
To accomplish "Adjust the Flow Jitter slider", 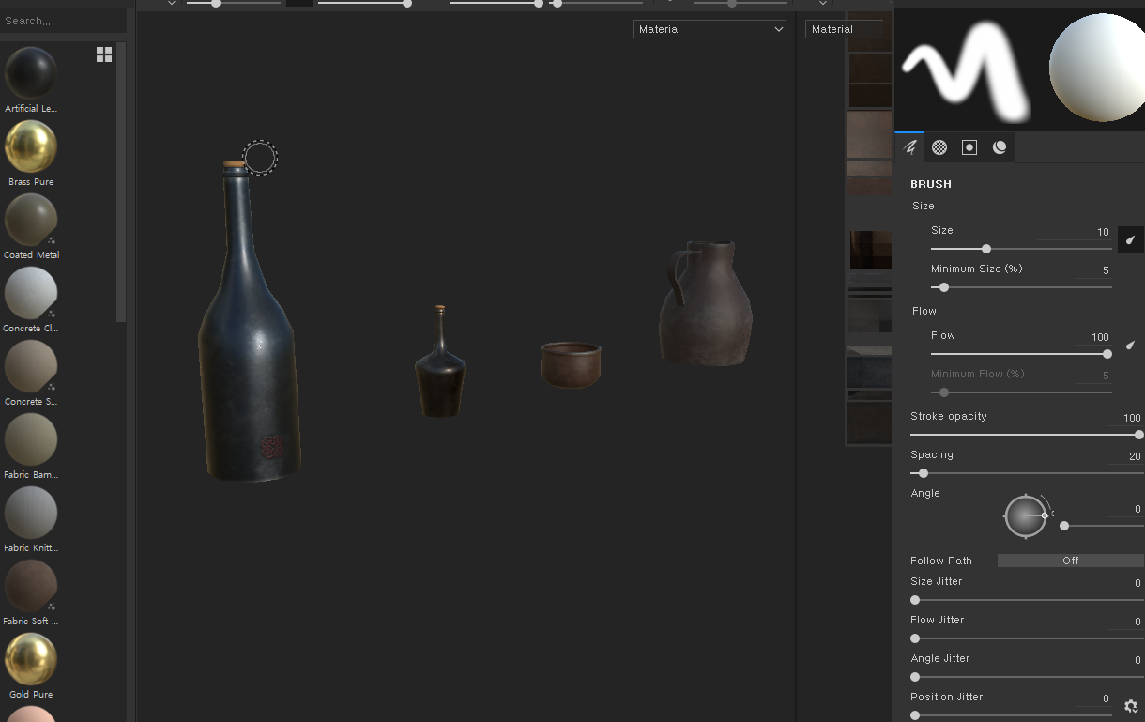I will 1027,638.
